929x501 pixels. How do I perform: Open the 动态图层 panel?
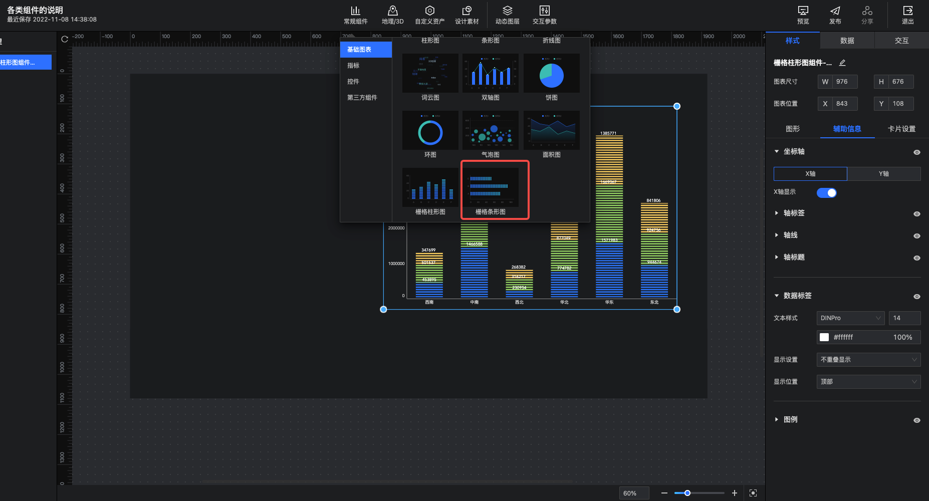point(507,15)
